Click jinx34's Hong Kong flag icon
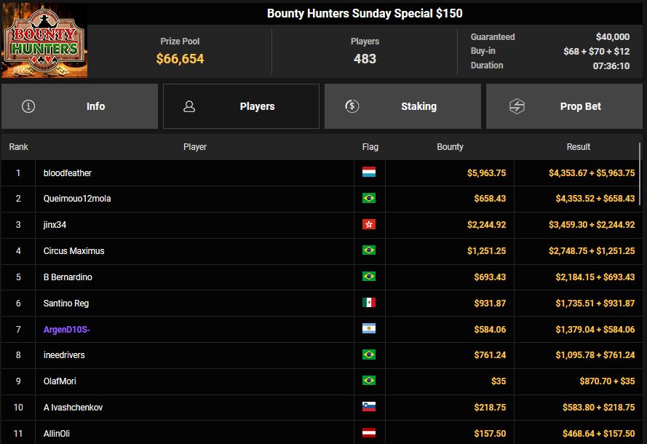Screen dimensions: 647x444 [369, 225]
